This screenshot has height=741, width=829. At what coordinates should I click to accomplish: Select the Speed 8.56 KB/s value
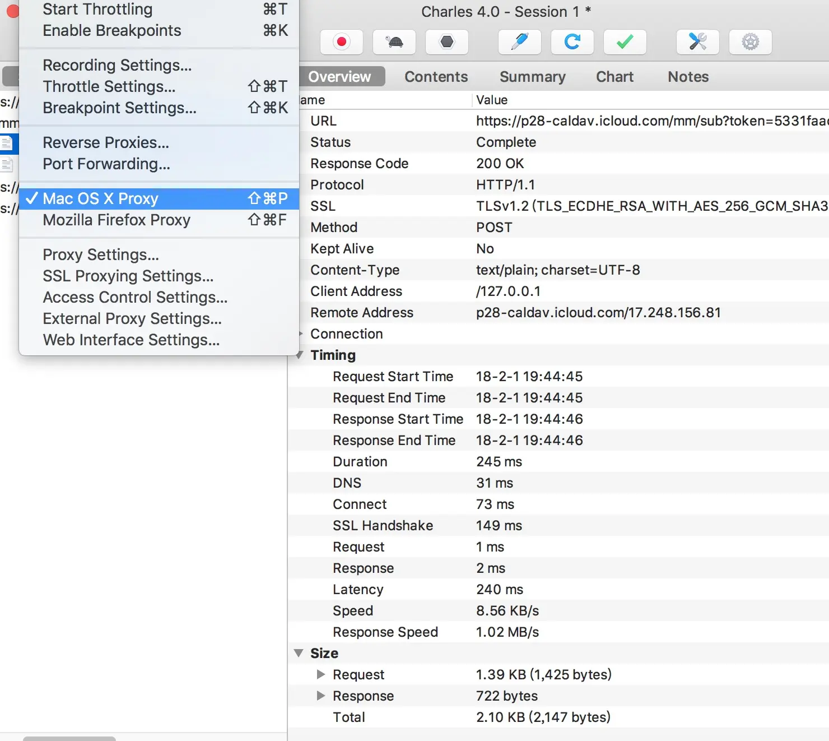pos(507,611)
